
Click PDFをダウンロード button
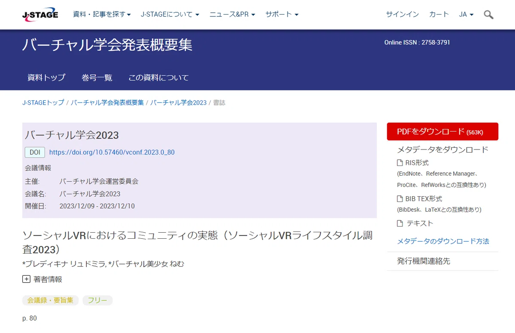pyautogui.click(x=442, y=132)
